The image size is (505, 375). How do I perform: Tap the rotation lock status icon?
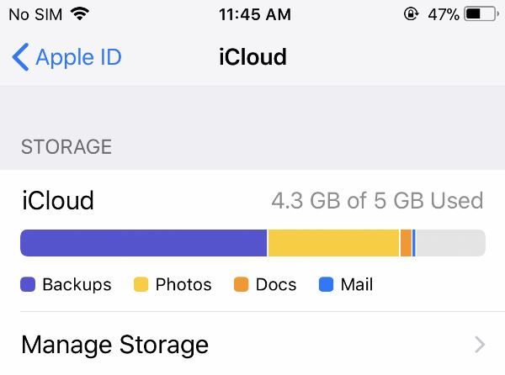coord(411,14)
